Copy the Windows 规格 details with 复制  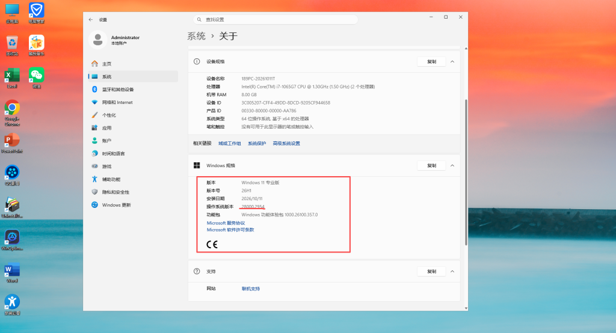click(431, 166)
